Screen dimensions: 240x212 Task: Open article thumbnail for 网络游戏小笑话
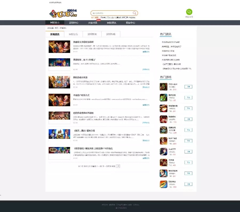59,82
